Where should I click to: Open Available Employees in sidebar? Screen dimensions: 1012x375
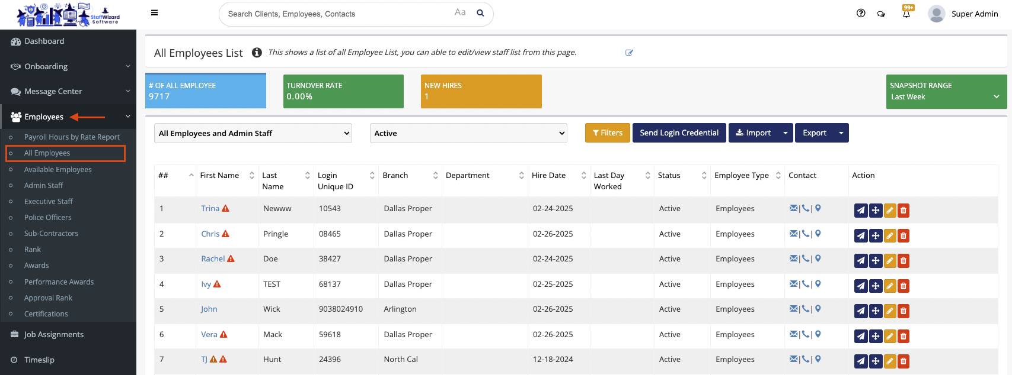point(58,170)
